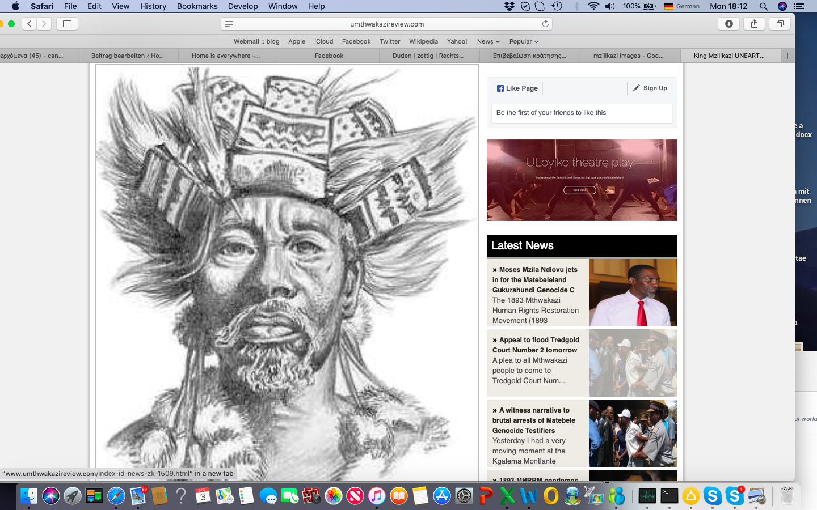Open Wikipedia bookmark in favorites bar

pos(423,41)
